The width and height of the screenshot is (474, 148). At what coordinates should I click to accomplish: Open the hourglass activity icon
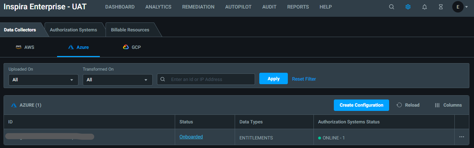(x=441, y=7)
